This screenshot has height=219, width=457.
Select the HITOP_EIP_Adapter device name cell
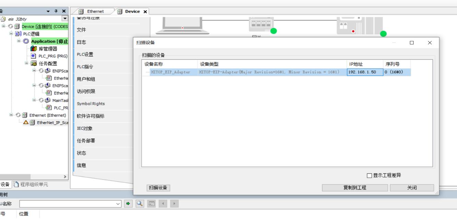pyautogui.click(x=170, y=72)
